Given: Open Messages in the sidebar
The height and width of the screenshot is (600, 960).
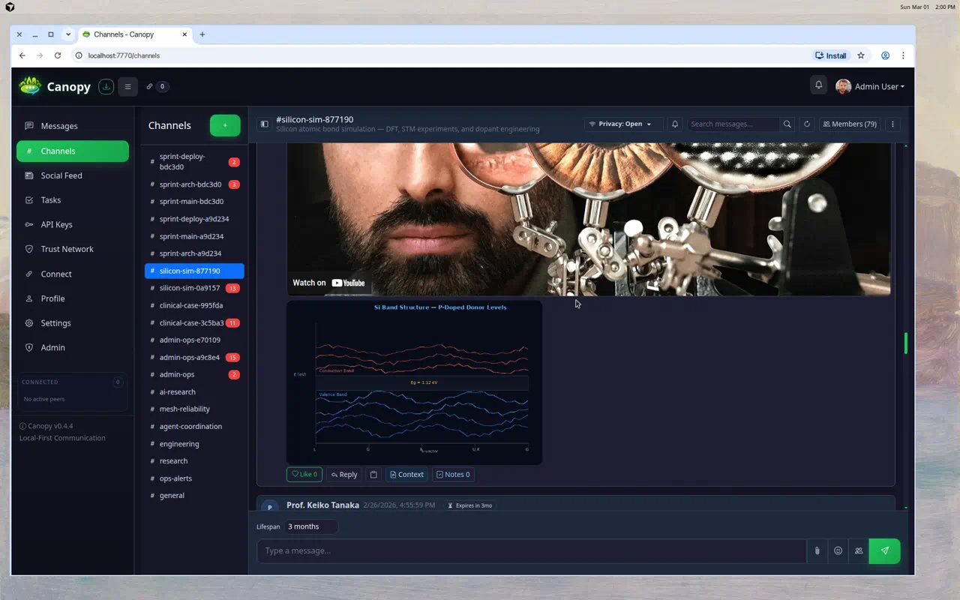Looking at the screenshot, I should (x=73, y=126).
